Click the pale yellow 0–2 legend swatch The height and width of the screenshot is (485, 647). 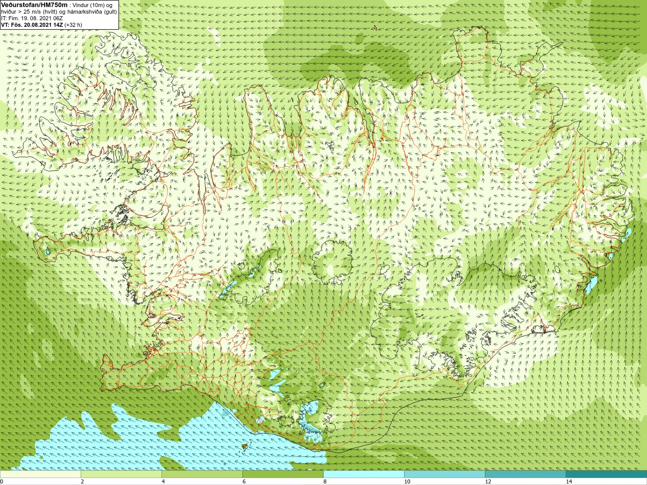click(x=40, y=474)
